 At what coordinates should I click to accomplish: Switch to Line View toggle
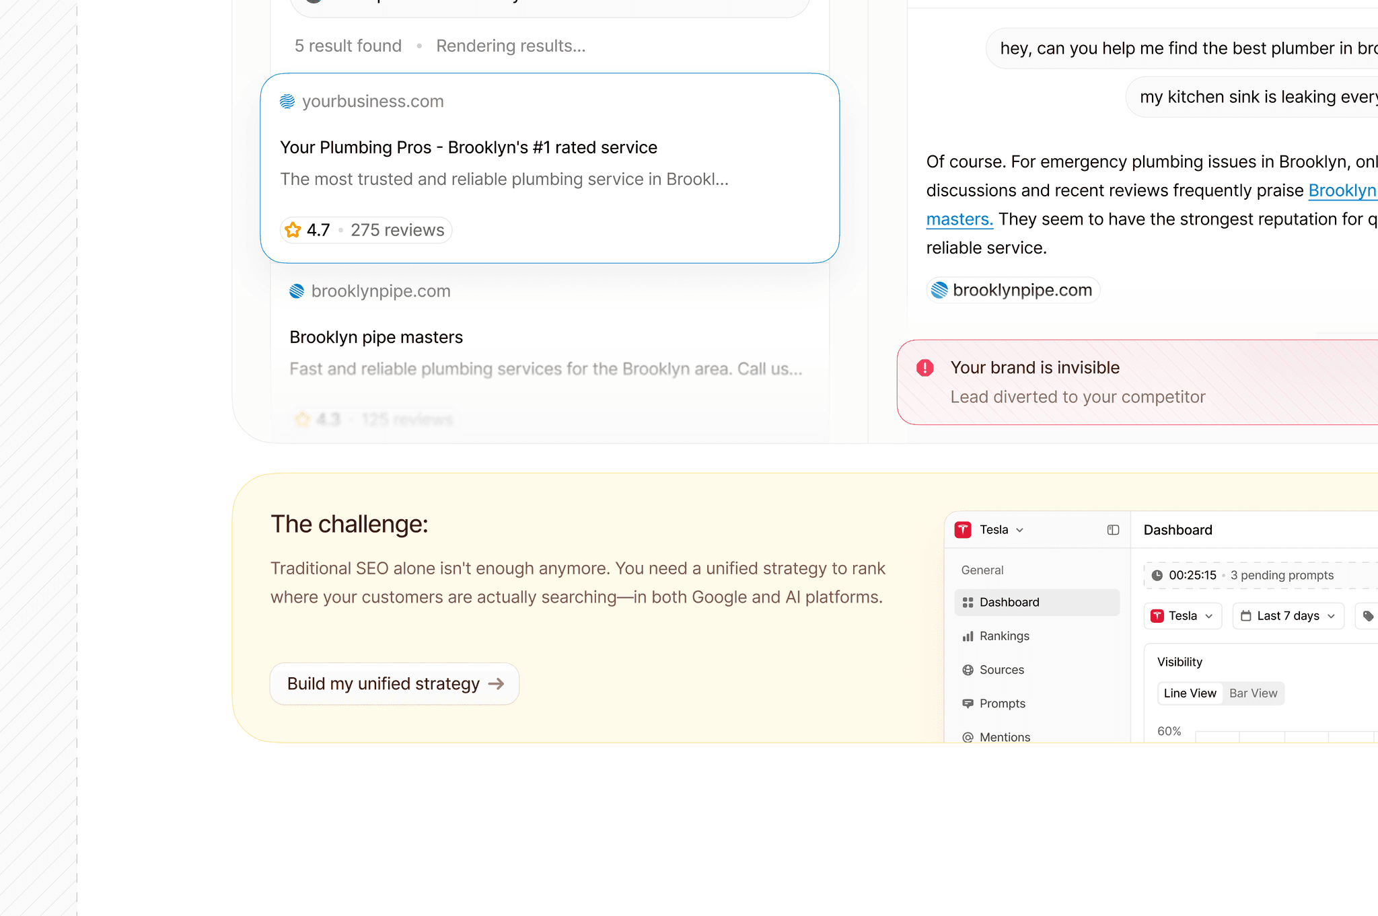(x=1190, y=693)
